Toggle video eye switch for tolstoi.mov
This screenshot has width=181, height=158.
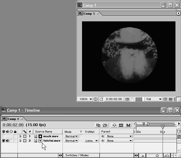tap(4, 141)
